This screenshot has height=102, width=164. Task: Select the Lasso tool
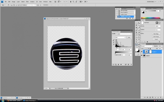[x=137, y=25]
